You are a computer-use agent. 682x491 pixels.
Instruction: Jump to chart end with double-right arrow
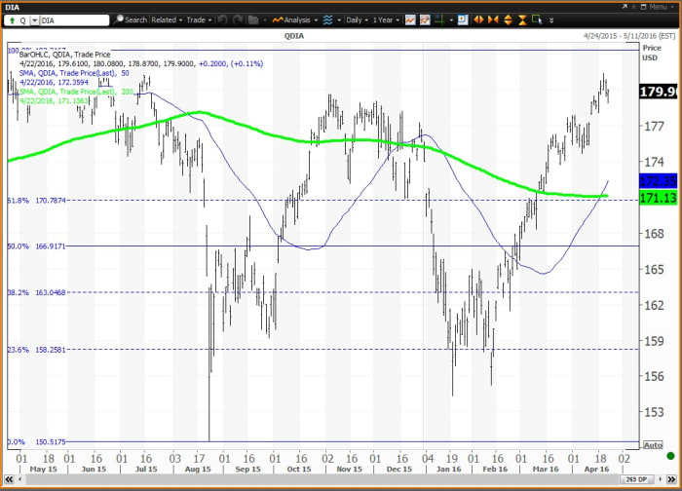pos(671,479)
